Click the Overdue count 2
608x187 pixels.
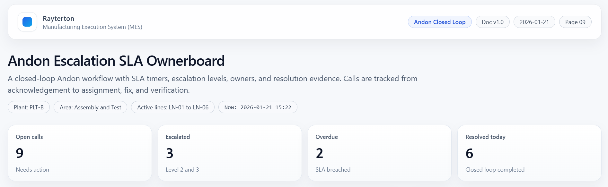(319, 153)
